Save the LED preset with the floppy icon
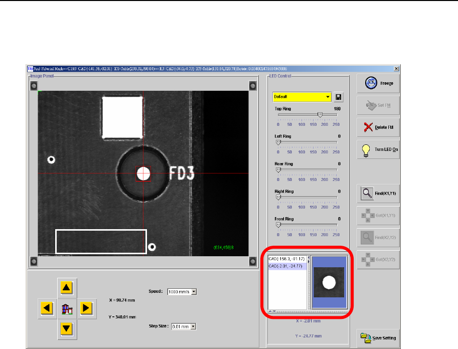This screenshot has height=349, width=458. 339,97
